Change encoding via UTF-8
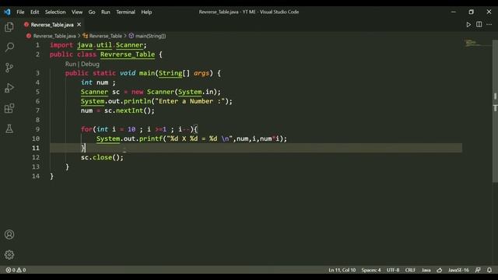 (393, 270)
